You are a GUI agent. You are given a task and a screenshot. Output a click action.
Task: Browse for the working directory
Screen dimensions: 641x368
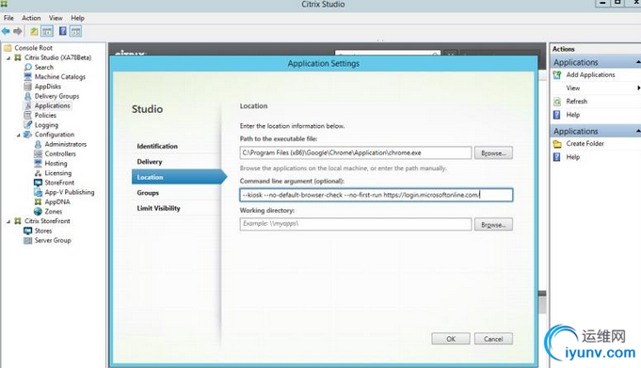(x=493, y=225)
